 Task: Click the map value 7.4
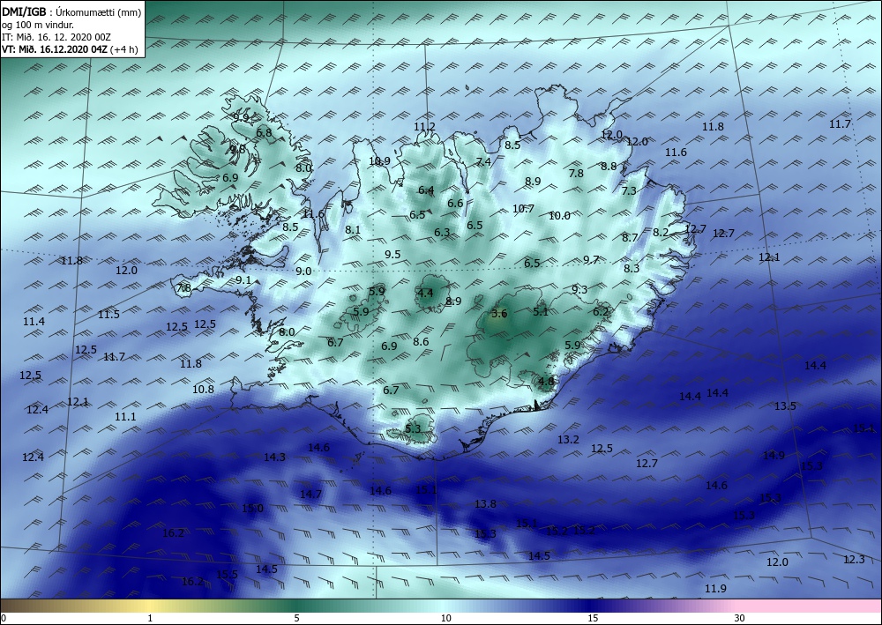click(483, 162)
